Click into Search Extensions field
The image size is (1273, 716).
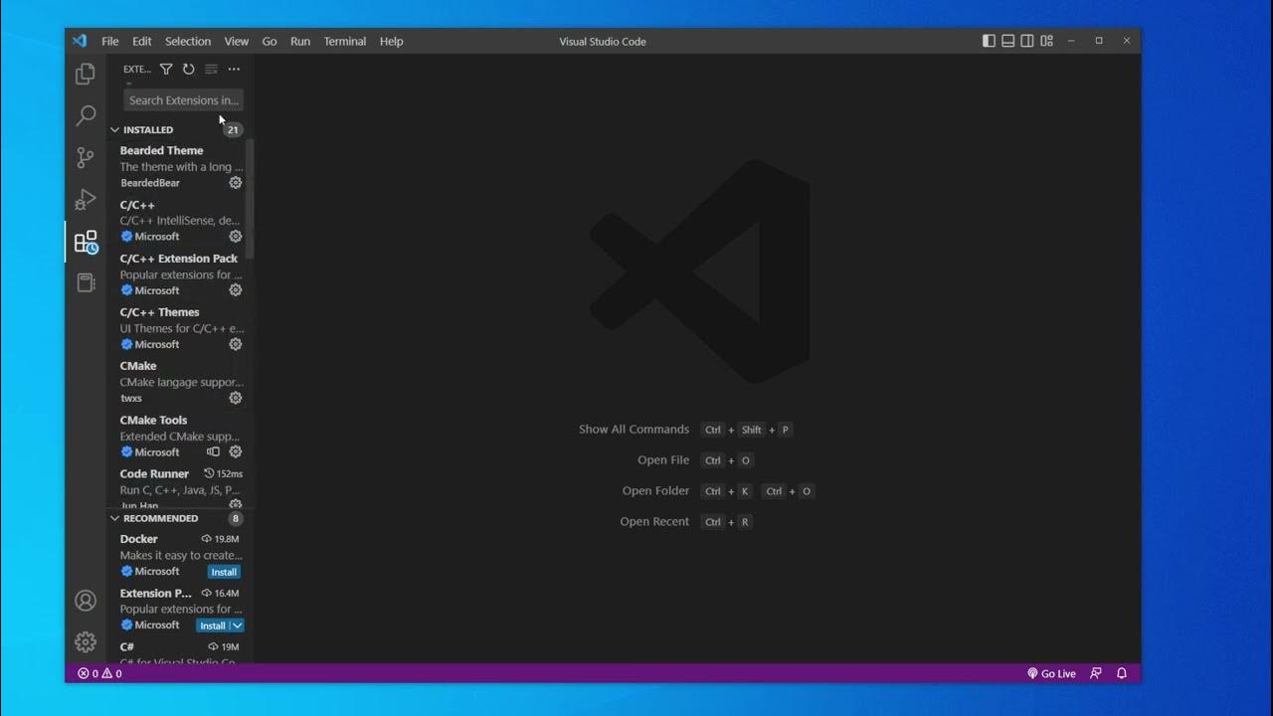[x=184, y=100]
